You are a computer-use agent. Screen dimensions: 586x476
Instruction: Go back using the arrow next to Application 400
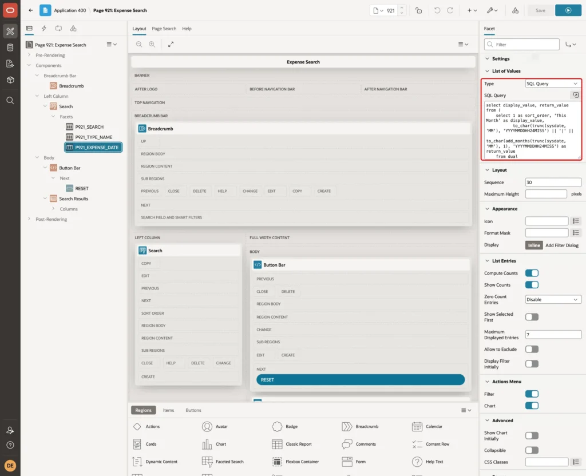(31, 10)
